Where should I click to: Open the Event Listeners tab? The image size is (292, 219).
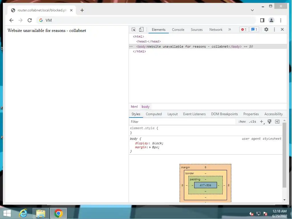tap(194, 114)
